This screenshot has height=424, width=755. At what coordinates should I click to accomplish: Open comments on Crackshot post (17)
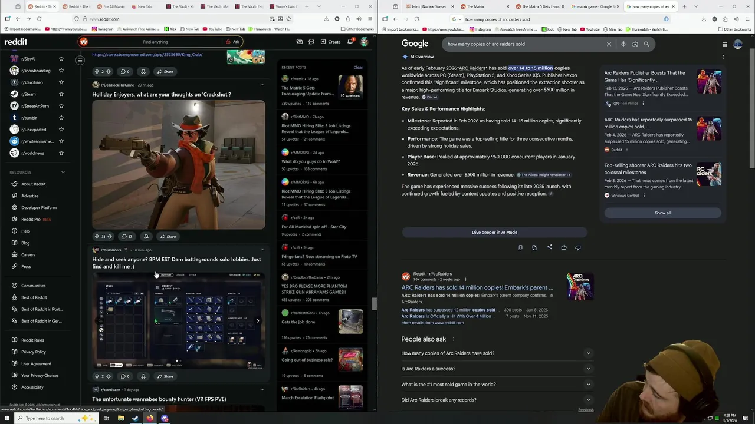(x=126, y=237)
